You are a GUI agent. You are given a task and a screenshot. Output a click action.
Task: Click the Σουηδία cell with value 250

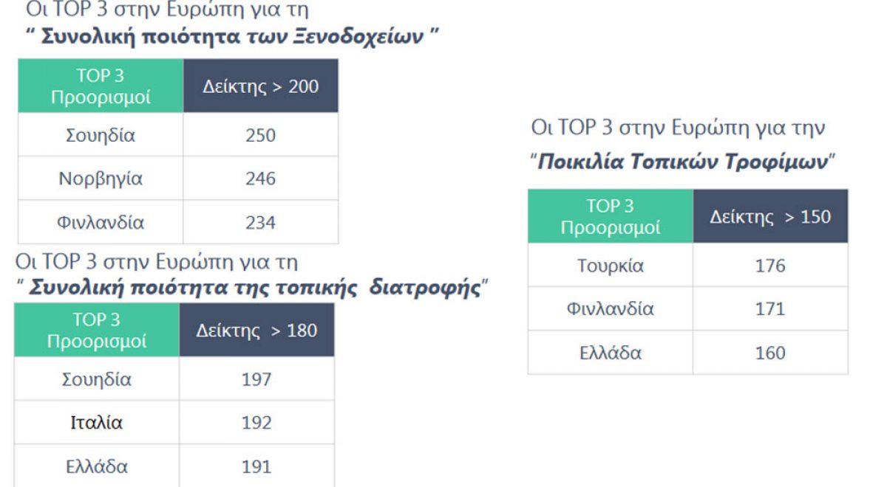(x=101, y=135)
